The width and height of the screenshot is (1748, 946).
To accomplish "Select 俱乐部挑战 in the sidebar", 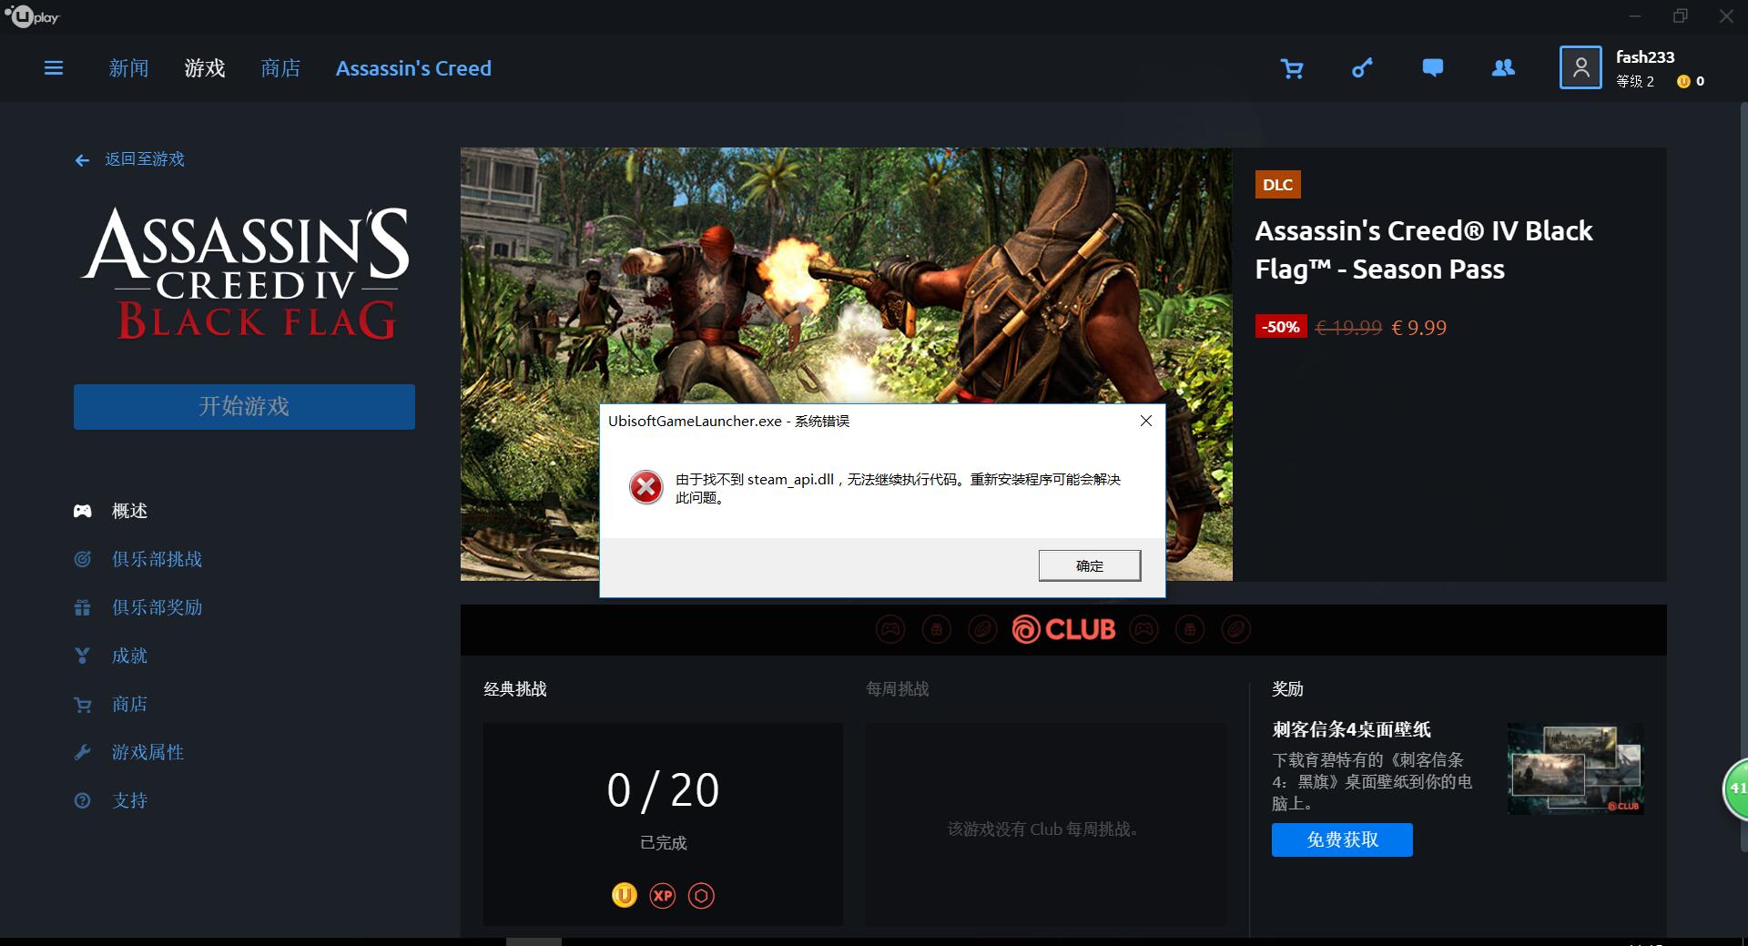I will pyautogui.click(x=157, y=559).
